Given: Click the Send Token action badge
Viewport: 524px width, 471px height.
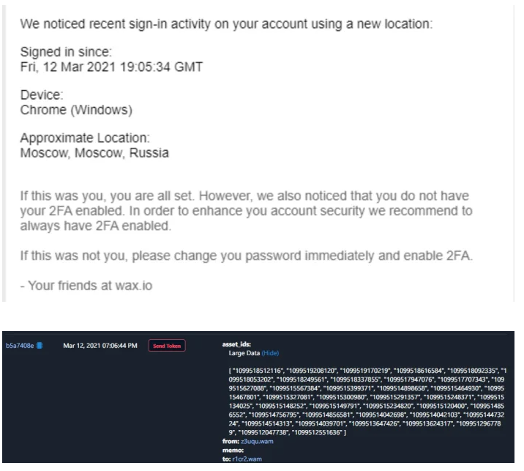Looking at the screenshot, I should click(x=167, y=346).
